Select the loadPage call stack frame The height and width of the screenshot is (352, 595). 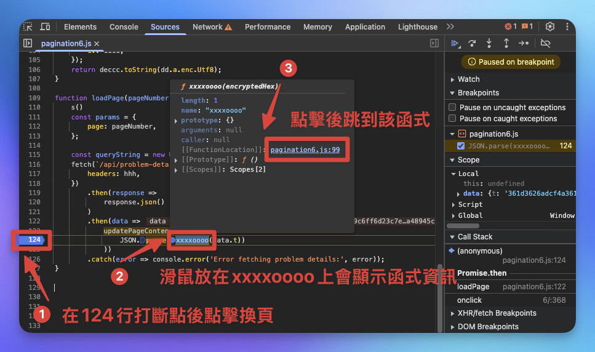pos(511,287)
